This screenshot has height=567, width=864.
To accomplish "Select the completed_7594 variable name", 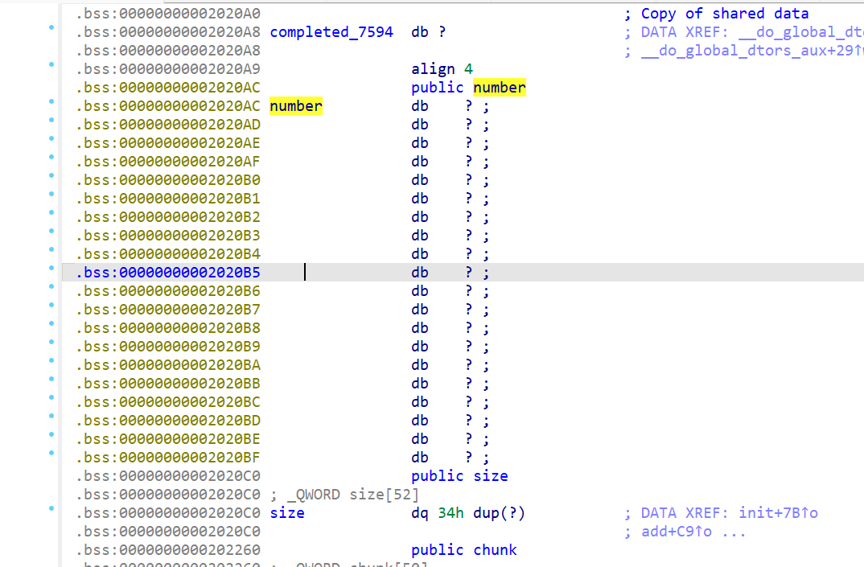I will tap(331, 32).
